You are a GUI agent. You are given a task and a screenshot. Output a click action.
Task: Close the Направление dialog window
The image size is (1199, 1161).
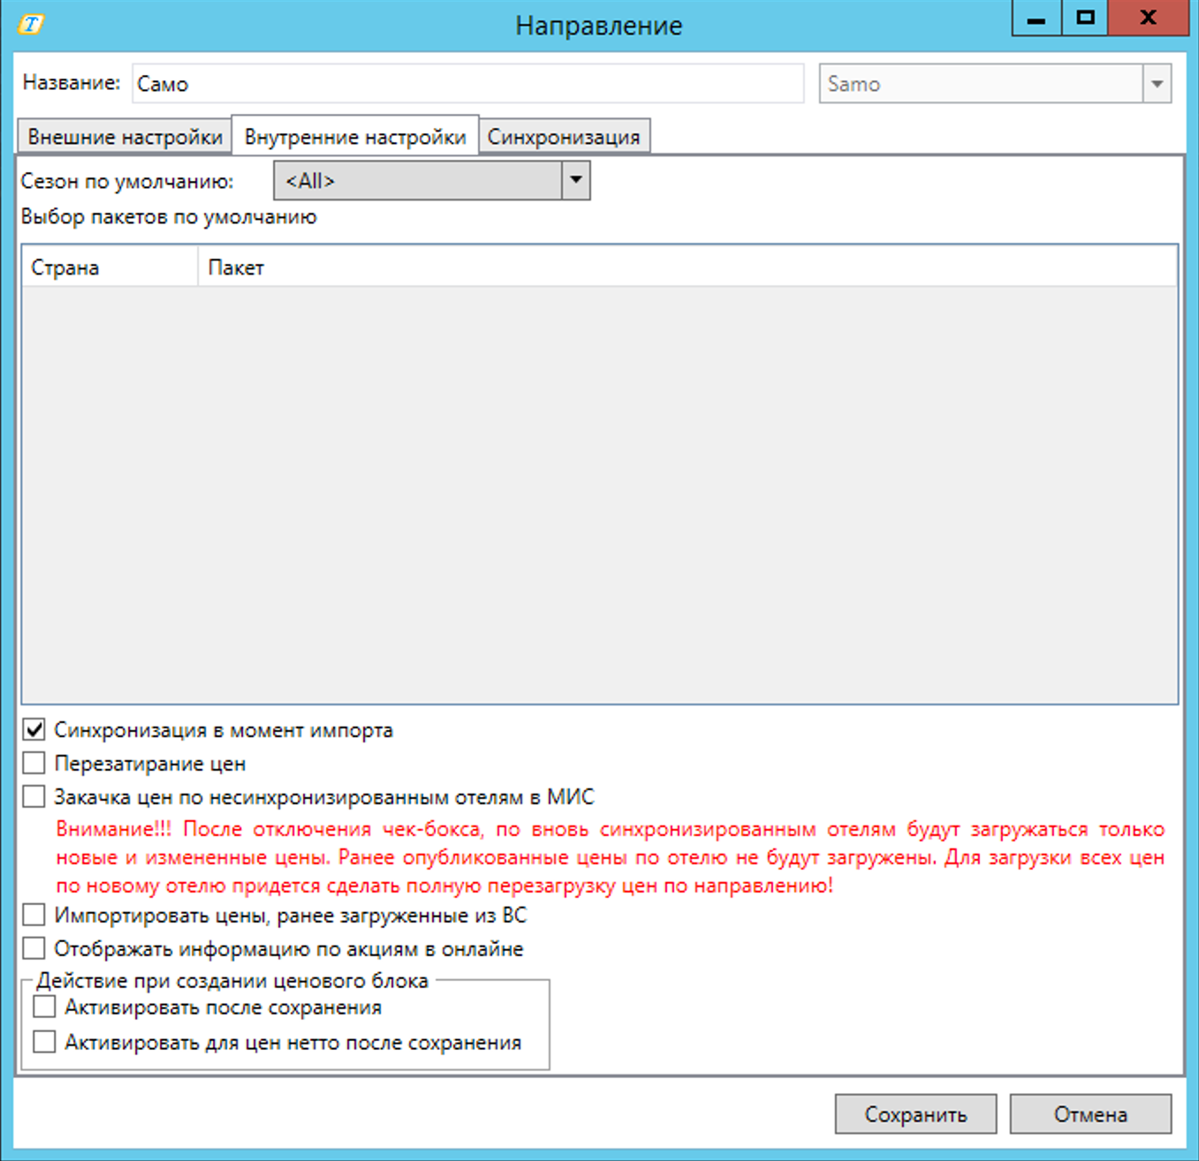(x=1147, y=19)
